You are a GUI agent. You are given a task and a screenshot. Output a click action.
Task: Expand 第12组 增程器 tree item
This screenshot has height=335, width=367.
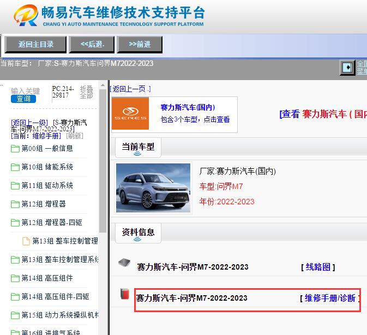[x=44, y=204]
